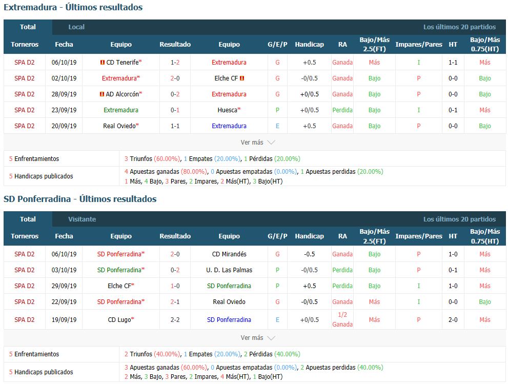The width and height of the screenshot is (508, 384).
Task: Click result 0-2 of Ponferradina vs Las Palmas
Action: (175, 270)
